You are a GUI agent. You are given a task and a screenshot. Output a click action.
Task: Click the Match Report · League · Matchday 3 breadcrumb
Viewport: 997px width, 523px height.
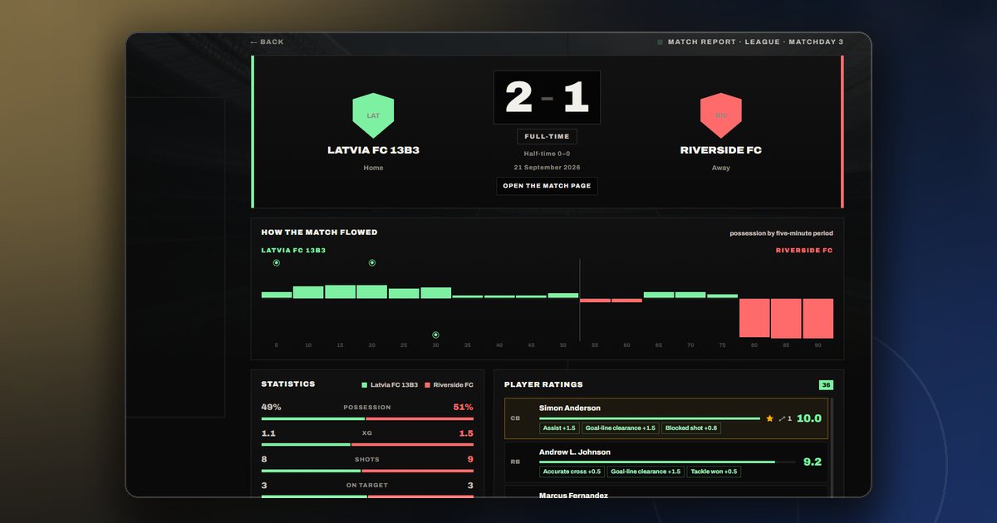(x=755, y=42)
